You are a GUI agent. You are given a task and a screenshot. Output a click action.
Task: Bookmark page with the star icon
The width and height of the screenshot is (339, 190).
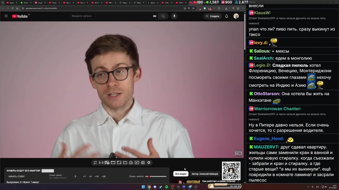coord(193,8)
